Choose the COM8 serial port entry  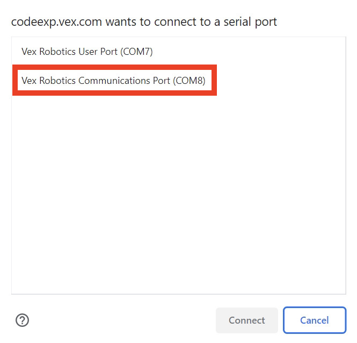[x=113, y=81]
